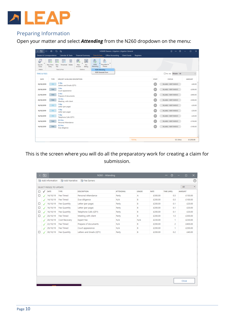Open the Billable - All filter dropdown
Image resolution: width=234 pixels, height=332 pixels.
click(x=184, y=74)
